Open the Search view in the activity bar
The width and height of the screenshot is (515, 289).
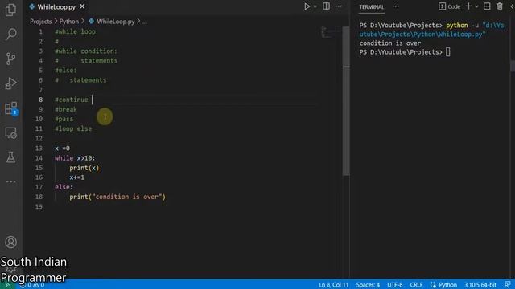pyautogui.click(x=10, y=34)
